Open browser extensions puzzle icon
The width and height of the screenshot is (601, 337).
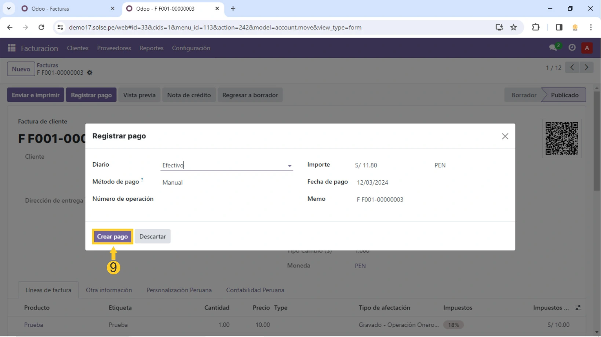click(x=536, y=27)
